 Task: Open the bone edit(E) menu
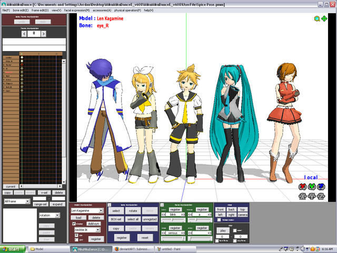point(21,11)
